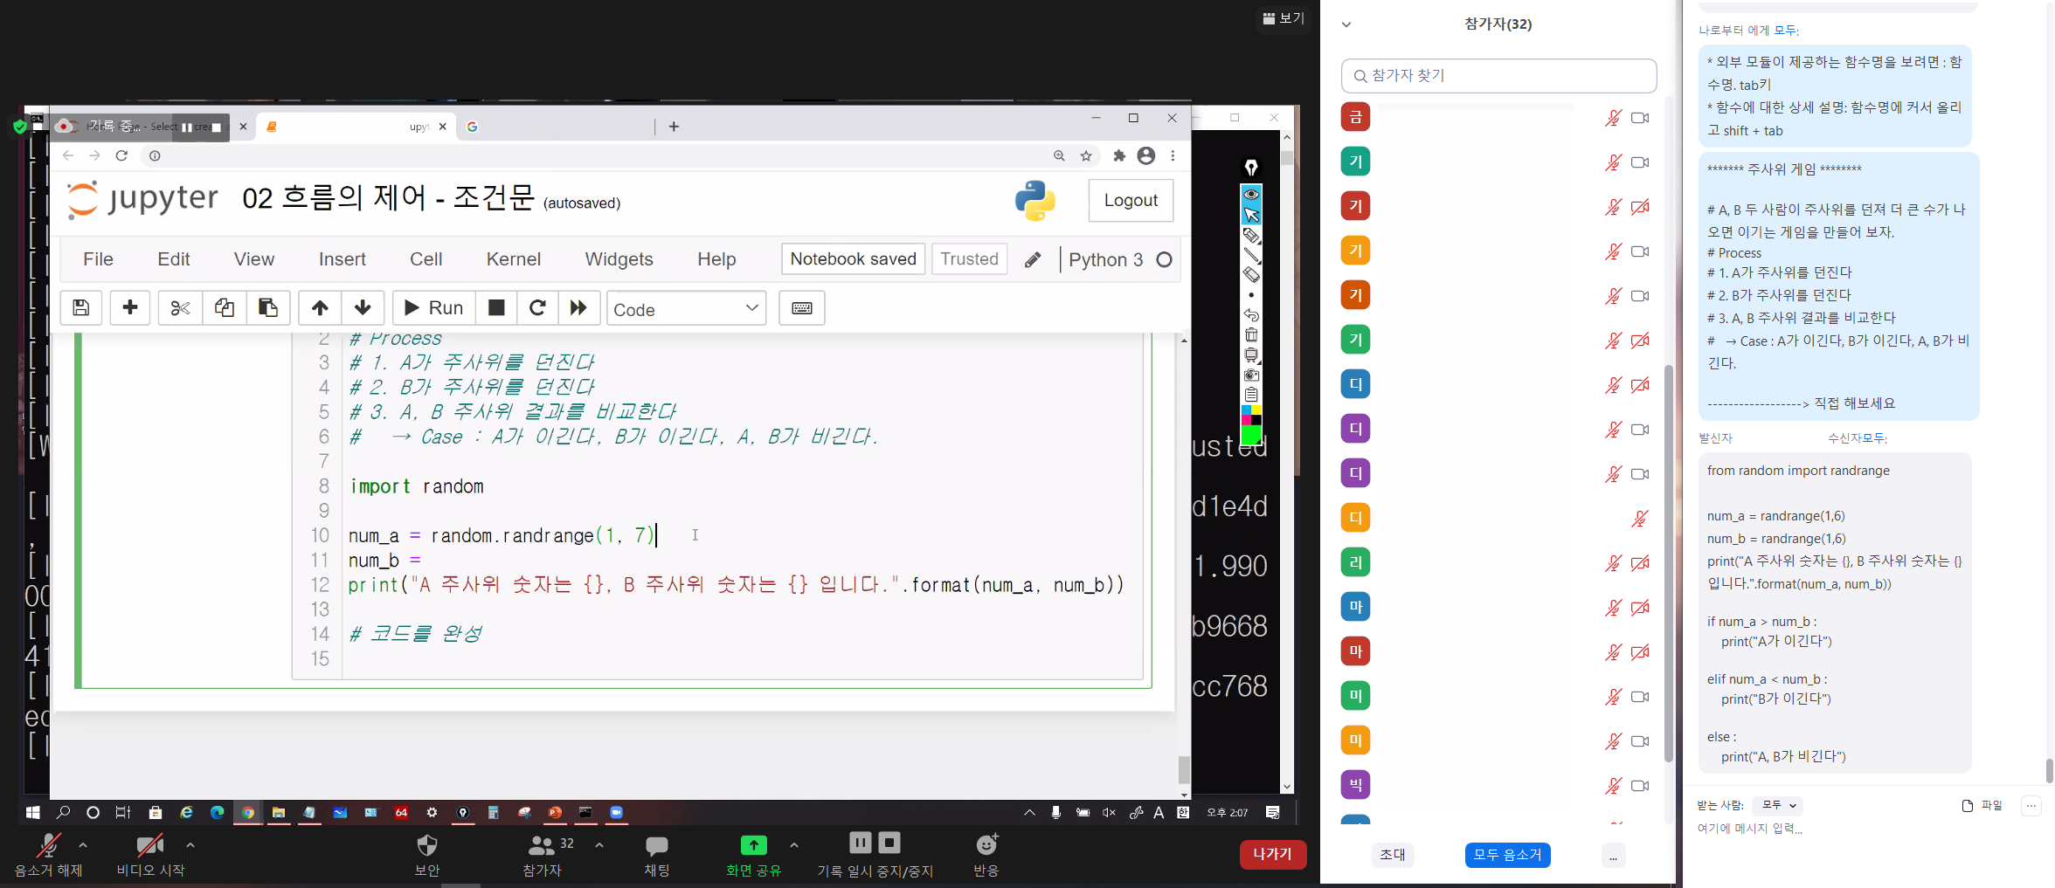
Task: Cut selected cells with scissors icon
Action: tap(180, 307)
